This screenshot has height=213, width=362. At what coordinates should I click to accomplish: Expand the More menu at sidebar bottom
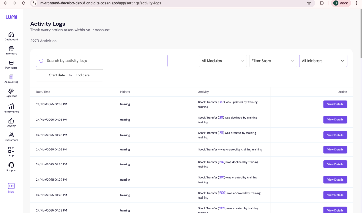11,187
